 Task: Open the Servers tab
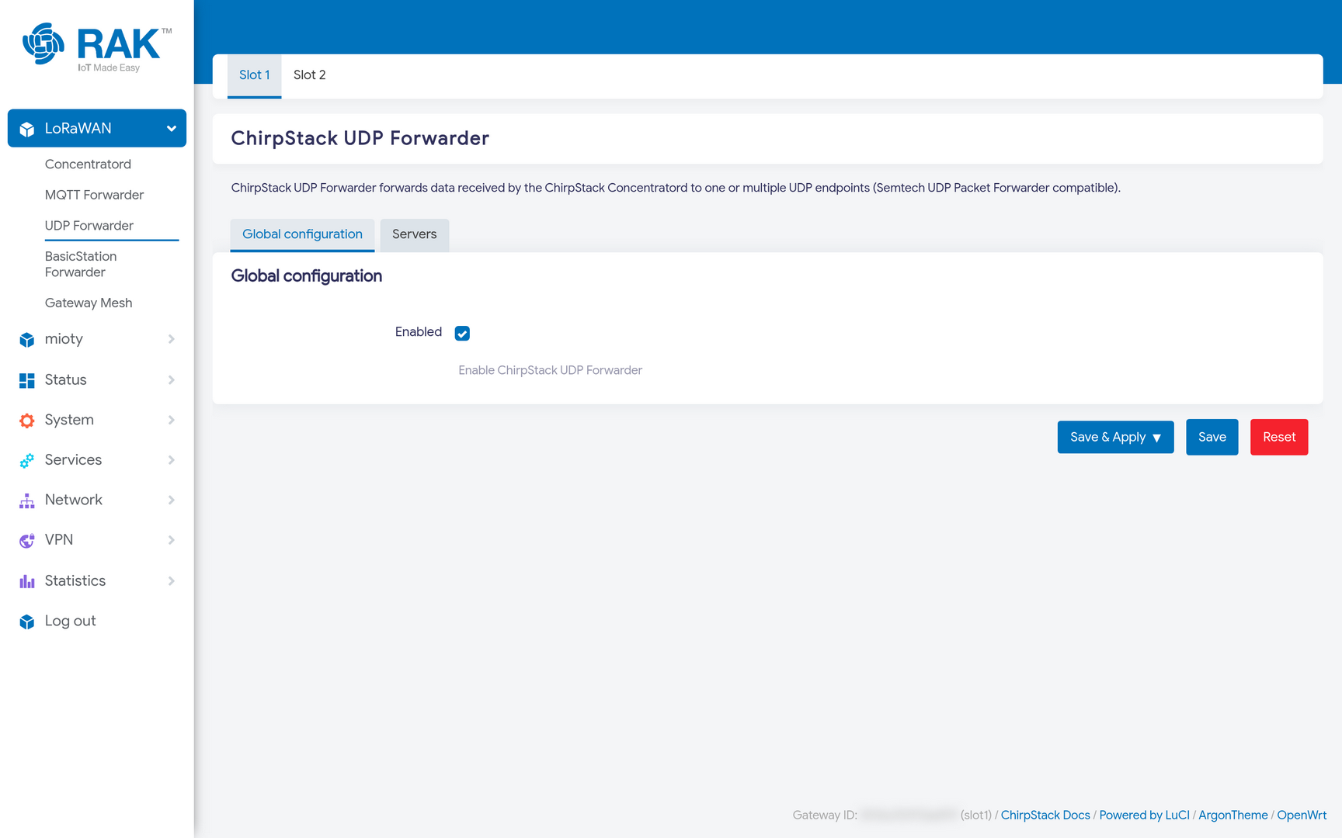(x=414, y=234)
